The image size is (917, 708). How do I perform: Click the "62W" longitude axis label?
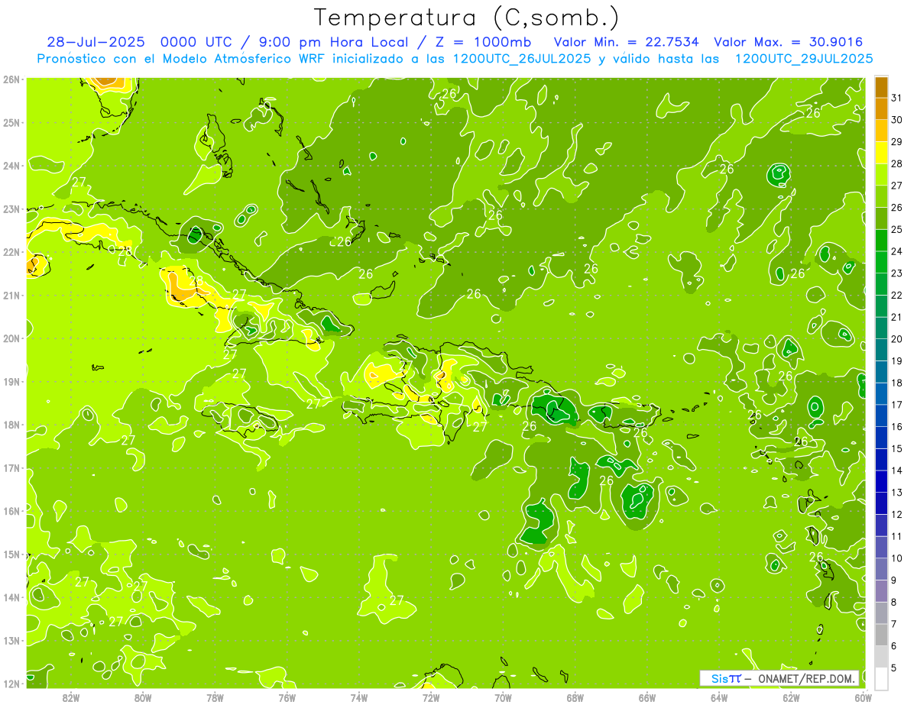pos(791,697)
